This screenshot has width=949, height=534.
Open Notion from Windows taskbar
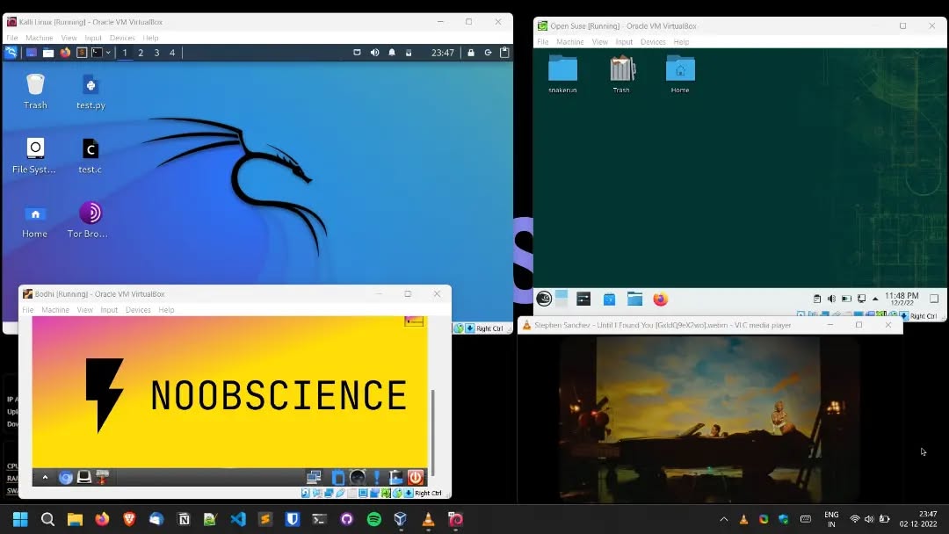pos(184,519)
